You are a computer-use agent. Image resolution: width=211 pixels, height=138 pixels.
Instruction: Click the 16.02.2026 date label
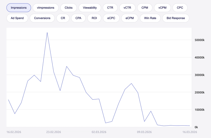click(x=14, y=132)
